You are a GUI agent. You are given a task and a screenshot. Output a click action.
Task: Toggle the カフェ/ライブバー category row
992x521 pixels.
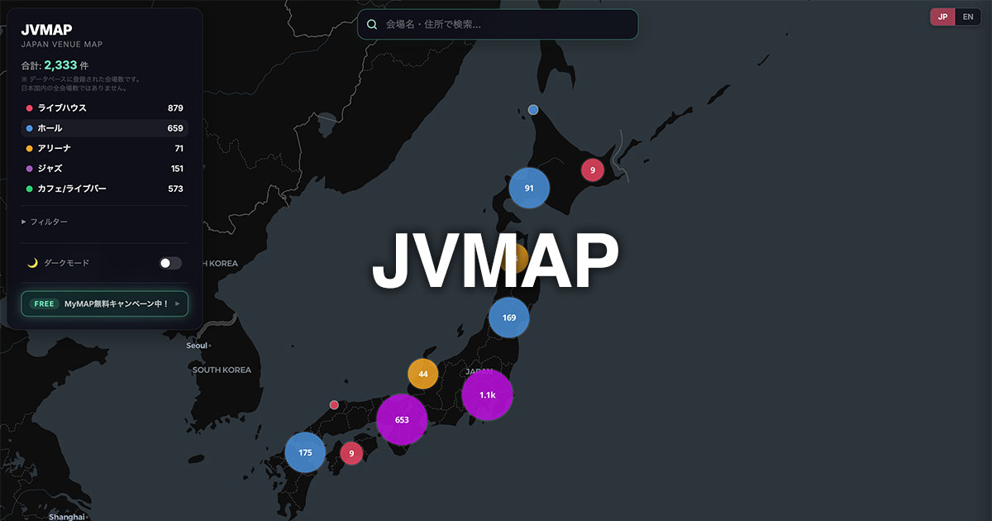click(x=104, y=189)
